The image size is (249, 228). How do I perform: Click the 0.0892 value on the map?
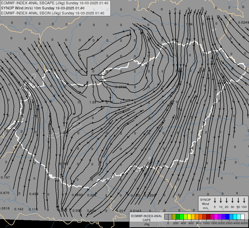click(77, 195)
